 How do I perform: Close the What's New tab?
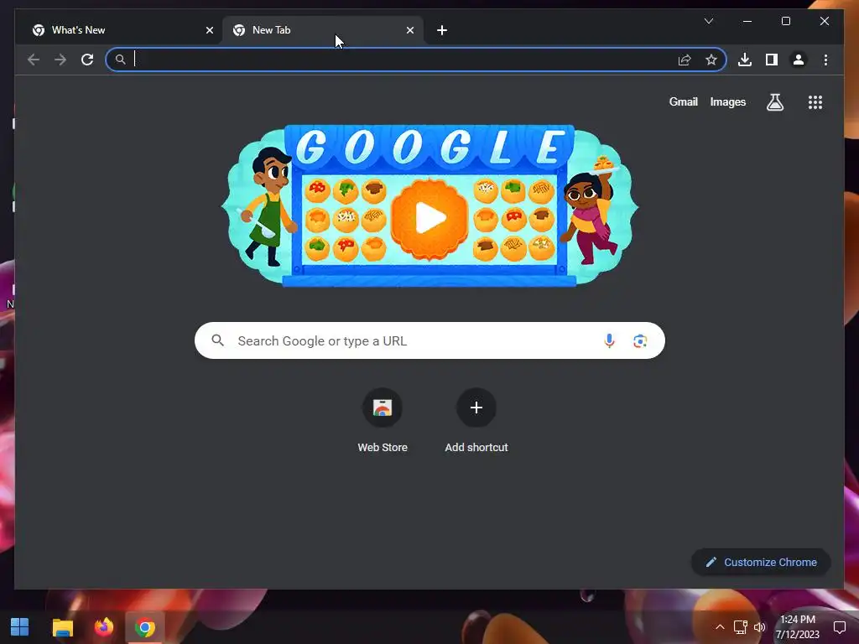pyautogui.click(x=209, y=30)
